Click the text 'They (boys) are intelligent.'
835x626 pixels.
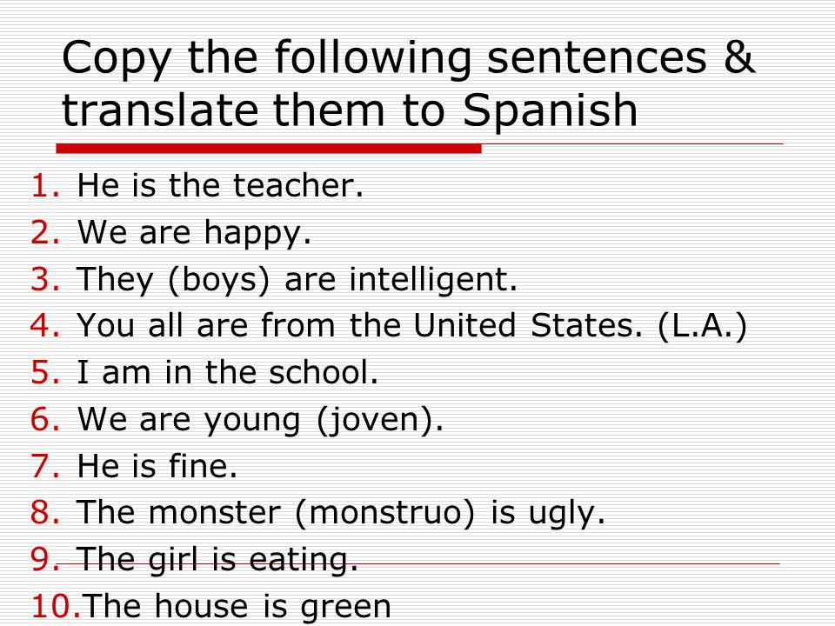click(297, 279)
